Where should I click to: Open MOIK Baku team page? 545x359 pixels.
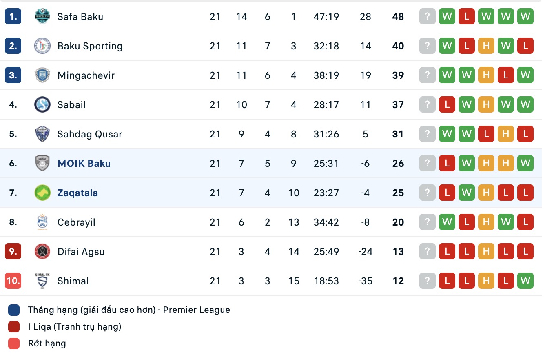tap(84, 163)
